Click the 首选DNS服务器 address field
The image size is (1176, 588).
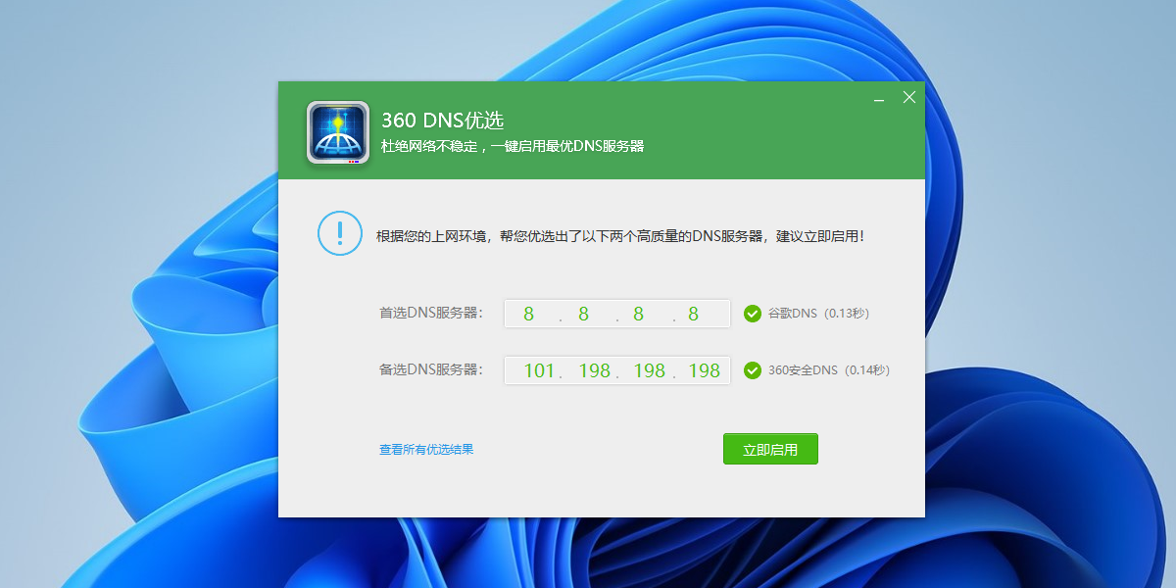(617, 314)
